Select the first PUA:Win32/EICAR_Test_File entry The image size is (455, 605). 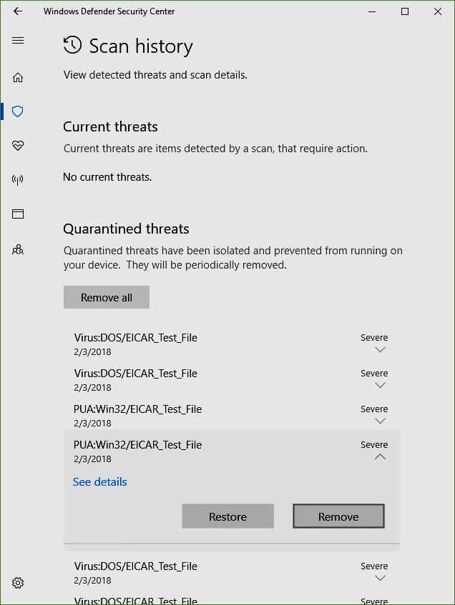click(232, 415)
